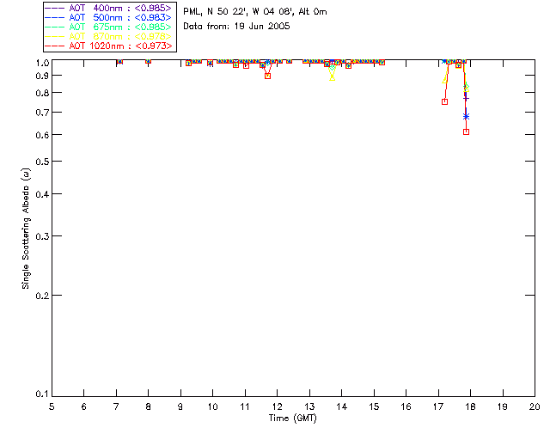Click the blue asterisk marker near 0.7
This screenshot has width=550, height=440.
(x=466, y=117)
